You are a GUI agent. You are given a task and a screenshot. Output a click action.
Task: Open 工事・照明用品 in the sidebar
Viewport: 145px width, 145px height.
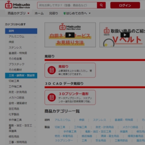click(x=21, y=142)
